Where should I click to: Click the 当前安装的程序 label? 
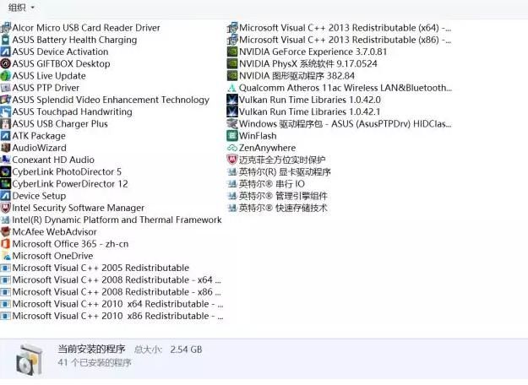(91, 350)
